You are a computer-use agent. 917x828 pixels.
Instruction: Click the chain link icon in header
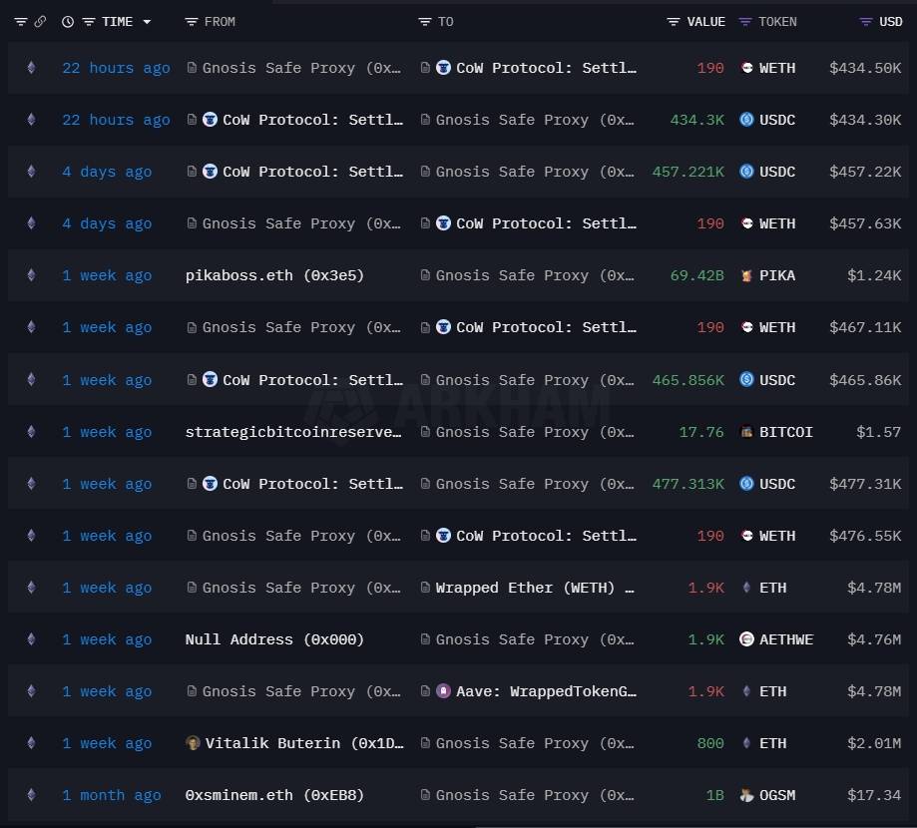coord(40,22)
